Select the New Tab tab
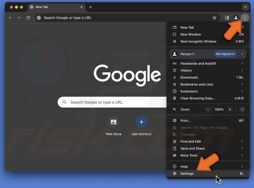The width and height of the screenshot is (254, 188). (x=56, y=7)
